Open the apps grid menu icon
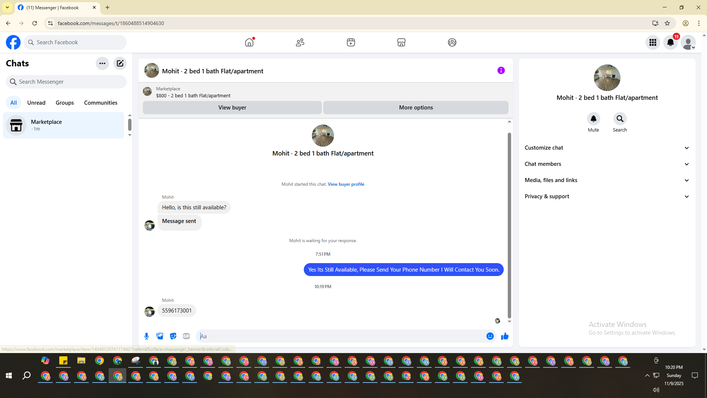This screenshot has width=707, height=398. click(653, 42)
